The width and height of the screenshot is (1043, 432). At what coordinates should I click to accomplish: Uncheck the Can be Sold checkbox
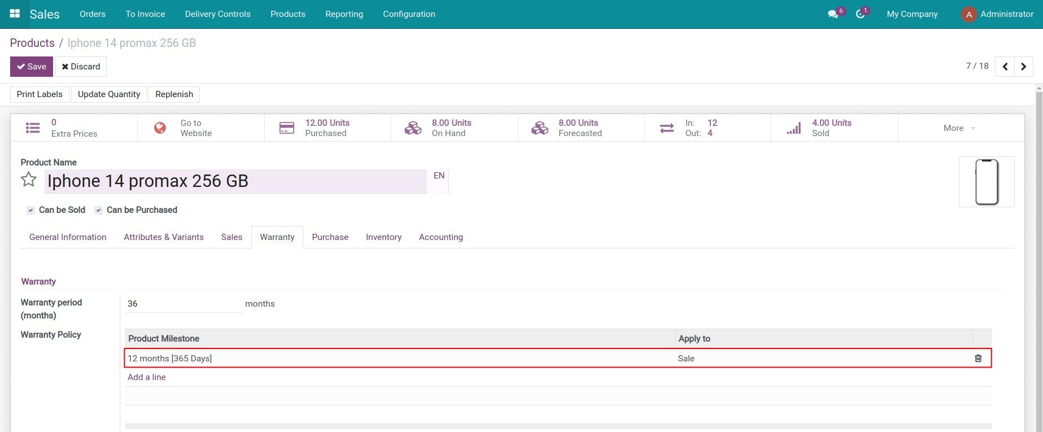[x=31, y=210]
